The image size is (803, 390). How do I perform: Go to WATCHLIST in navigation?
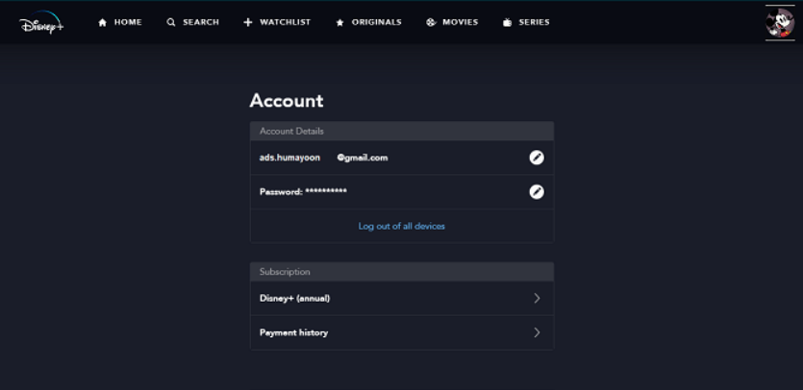[286, 22]
